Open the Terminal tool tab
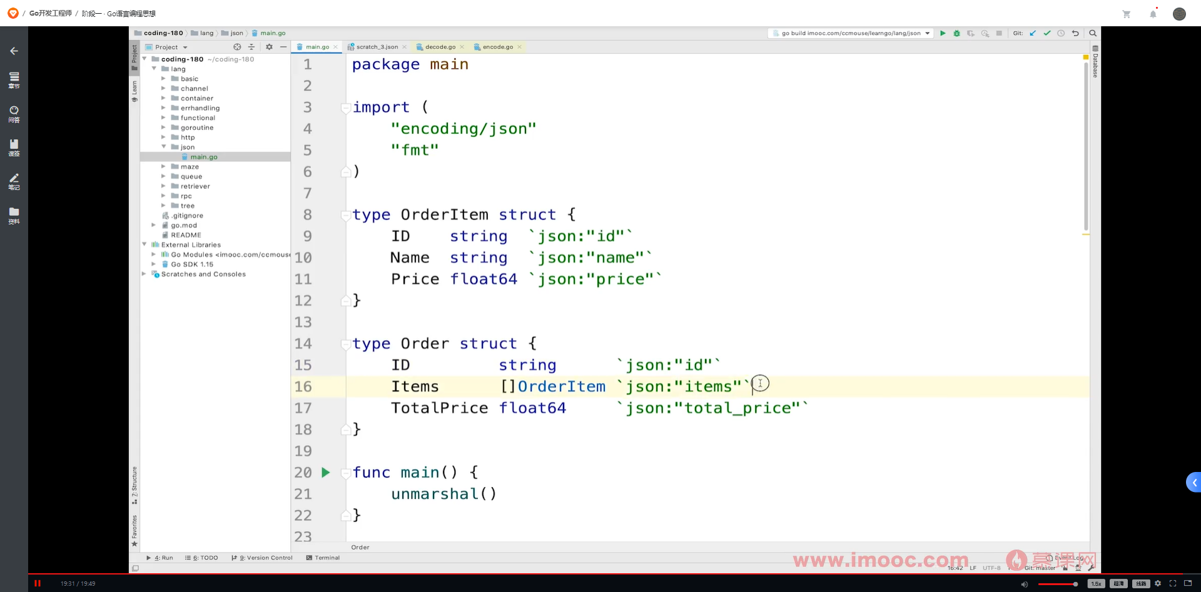 [x=323, y=558]
